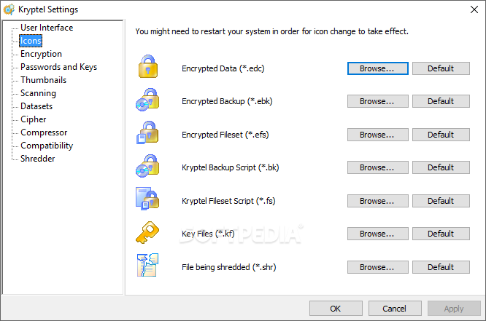Browse for the Encrypted Backup icon
This screenshot has width=486, height=321.
coord(377,101)
